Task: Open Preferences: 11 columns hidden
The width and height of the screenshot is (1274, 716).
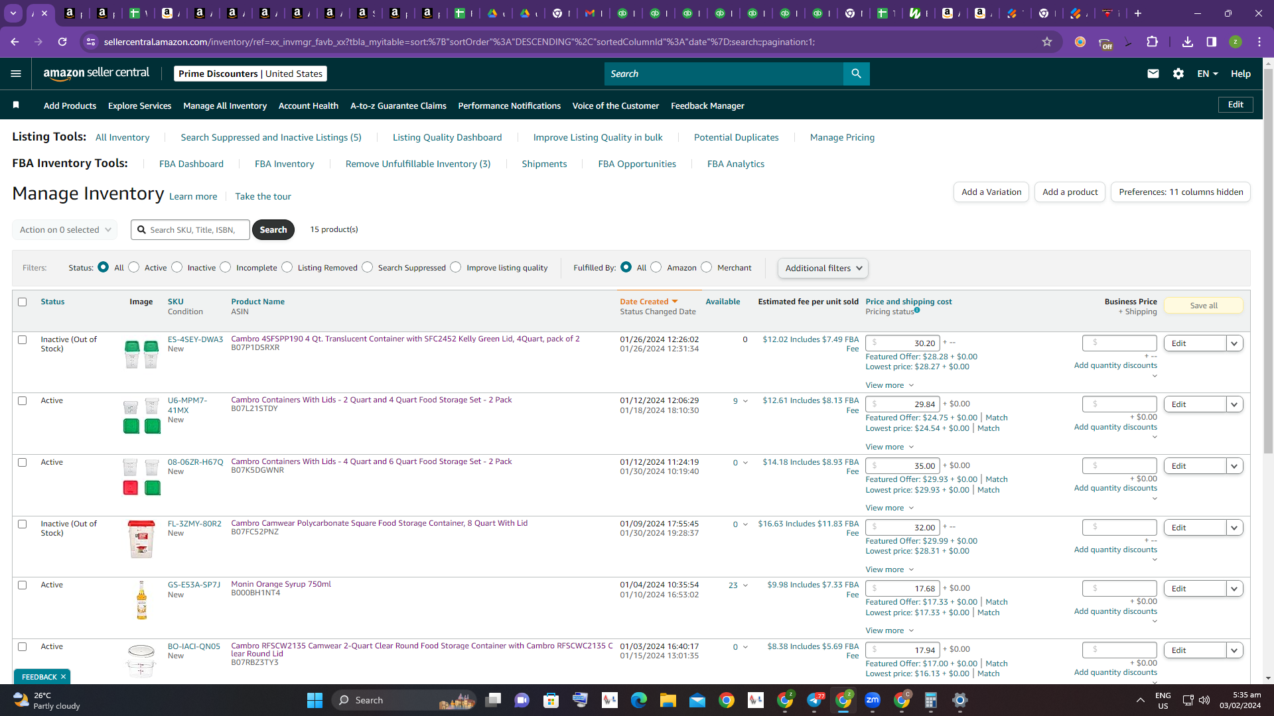Action: point(1180,192)
